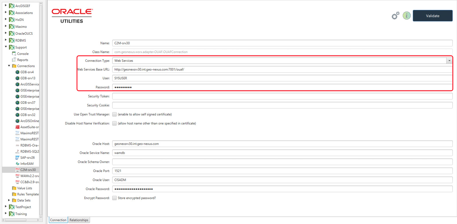
Task: Click the gears settings icon near Validate
Action: 396,16
